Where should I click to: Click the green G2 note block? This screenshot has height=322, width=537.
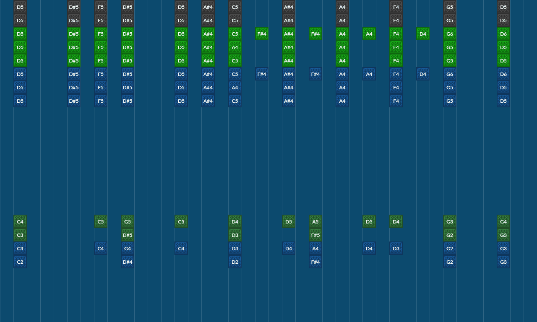point(450,235)
